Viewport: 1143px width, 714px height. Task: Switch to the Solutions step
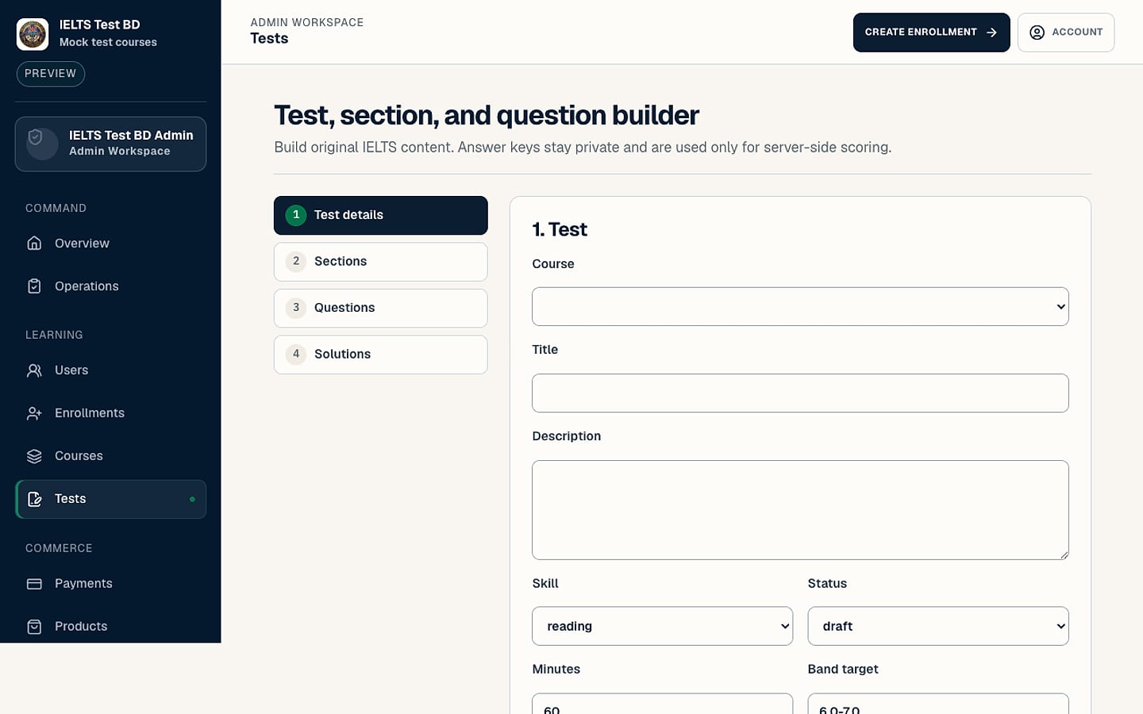click(381, 355)
